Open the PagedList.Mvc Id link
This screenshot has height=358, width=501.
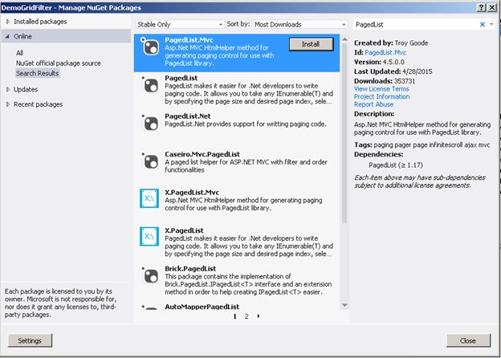point(385,52)
